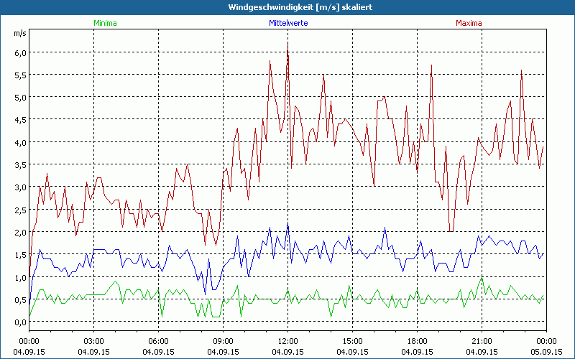575x359 pixels.
Task: Click the 1,5 y-axis tick label
Action: coord(19,255)
